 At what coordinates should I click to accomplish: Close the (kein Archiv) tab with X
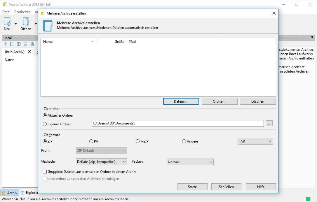(x=29, y=52)
